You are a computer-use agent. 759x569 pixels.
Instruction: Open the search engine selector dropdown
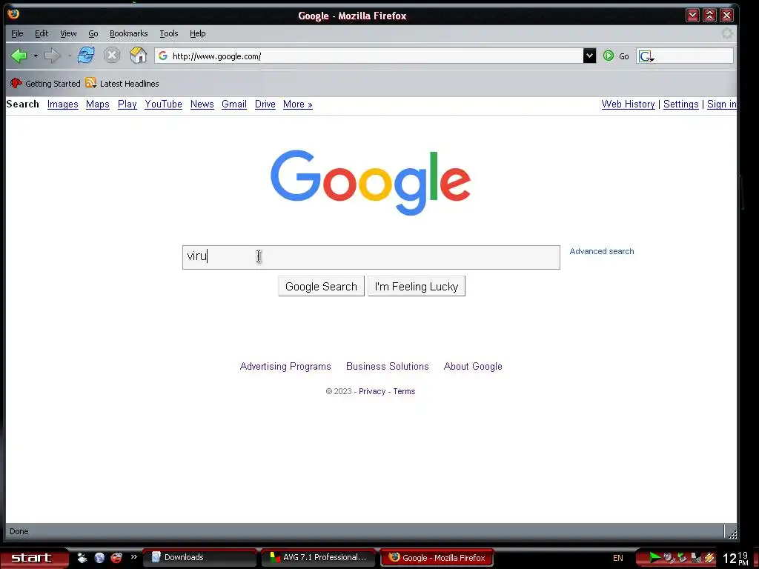click(646, 56)
